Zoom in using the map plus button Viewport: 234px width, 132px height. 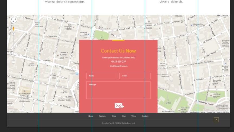14,34
